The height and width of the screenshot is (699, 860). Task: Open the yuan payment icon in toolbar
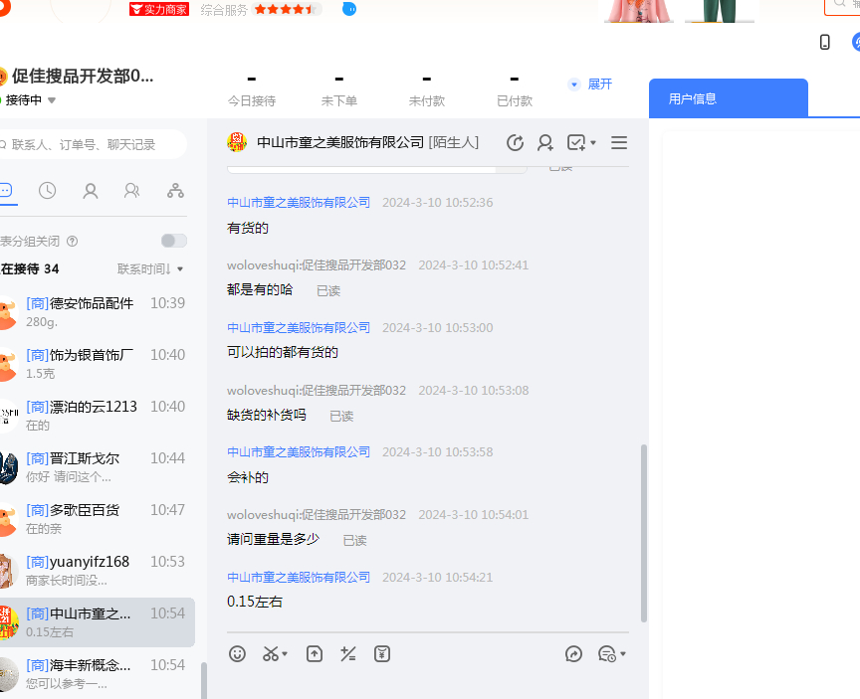(382, 653)
